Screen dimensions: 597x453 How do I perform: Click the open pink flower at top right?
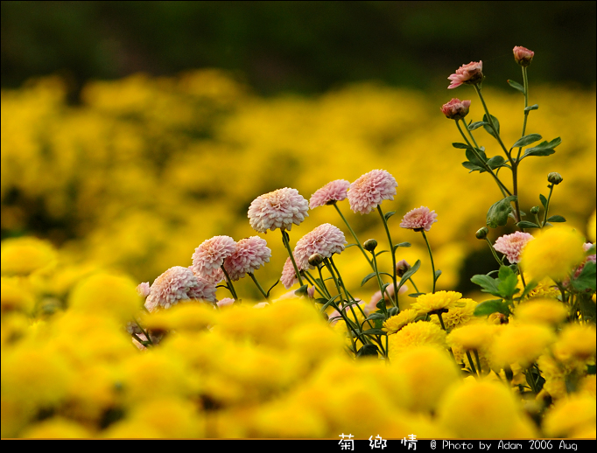[466, 74]
